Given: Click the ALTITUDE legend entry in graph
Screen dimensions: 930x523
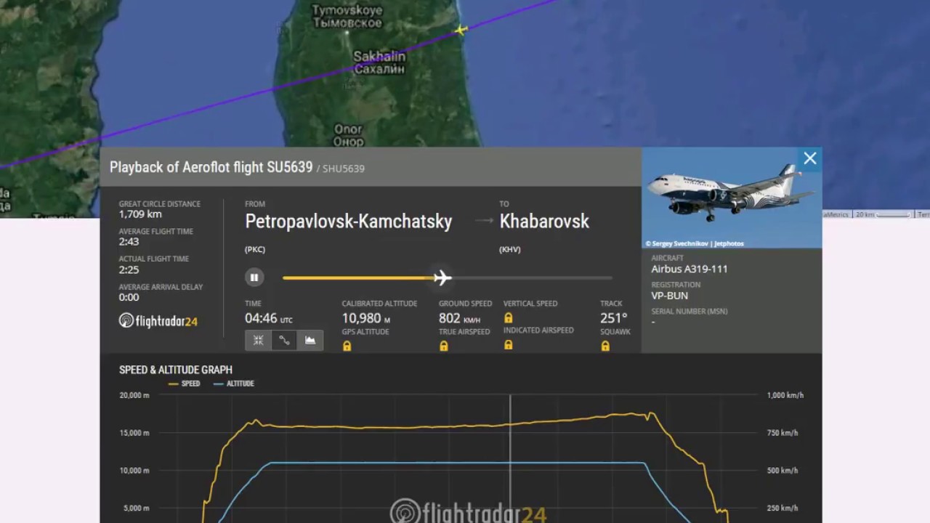Looking at the screenshot, I should (234, 384).
